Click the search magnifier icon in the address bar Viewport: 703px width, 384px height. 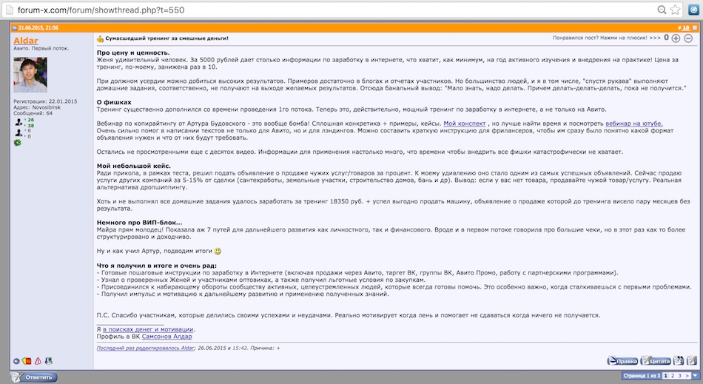pos(662,10)
